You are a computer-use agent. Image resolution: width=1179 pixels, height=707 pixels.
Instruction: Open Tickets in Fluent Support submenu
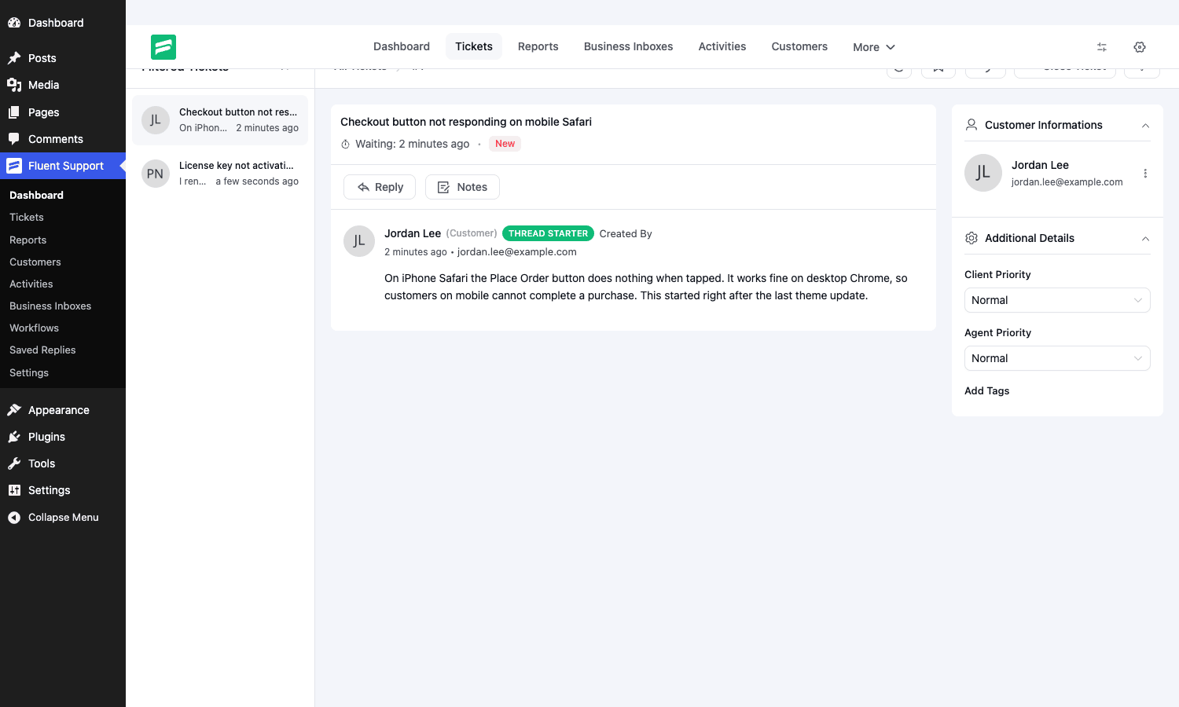click(27, 218)
